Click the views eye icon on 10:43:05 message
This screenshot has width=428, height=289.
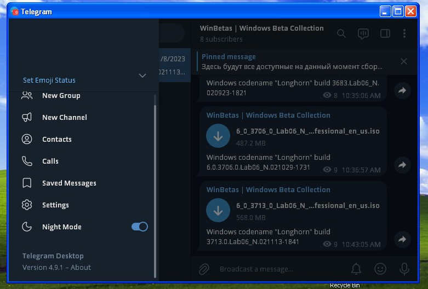pos(327,244)
